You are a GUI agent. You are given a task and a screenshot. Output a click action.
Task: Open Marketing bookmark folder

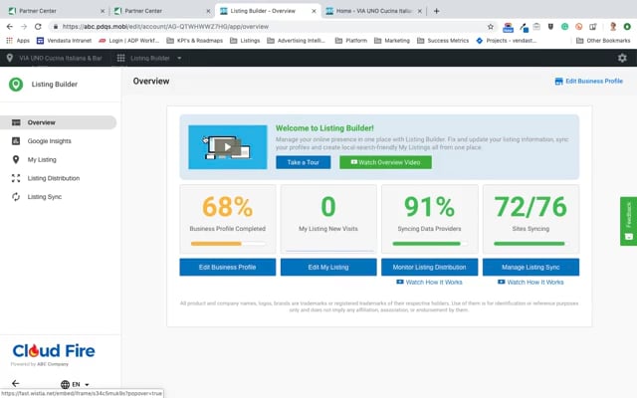point(392,41)
